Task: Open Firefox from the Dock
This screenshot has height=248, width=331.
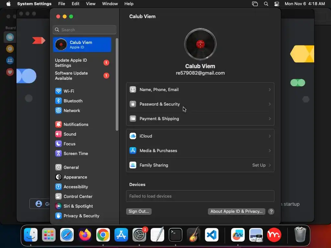Action: pyautogui.click(x=85, y=235)
